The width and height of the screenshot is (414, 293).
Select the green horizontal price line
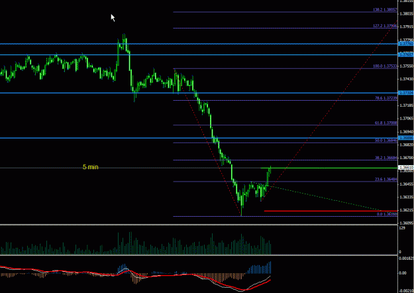(x=329, y=168)
